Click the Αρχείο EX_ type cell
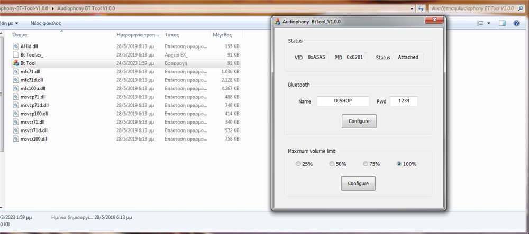 [176, 55]
